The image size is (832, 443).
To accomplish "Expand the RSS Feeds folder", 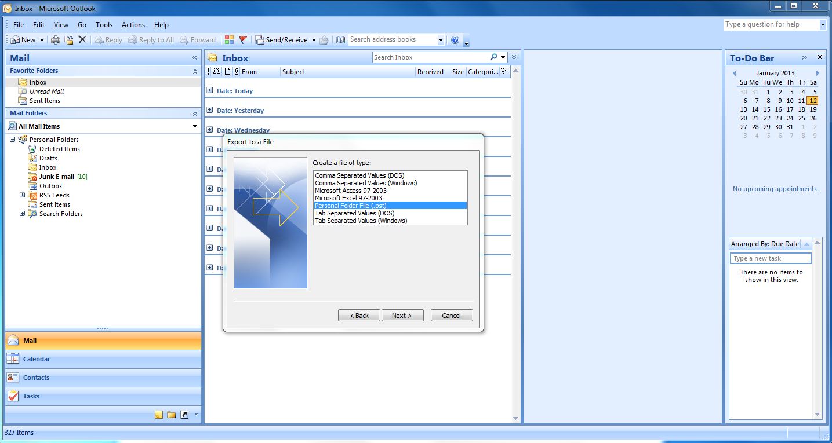I will (x=23, y=195).
